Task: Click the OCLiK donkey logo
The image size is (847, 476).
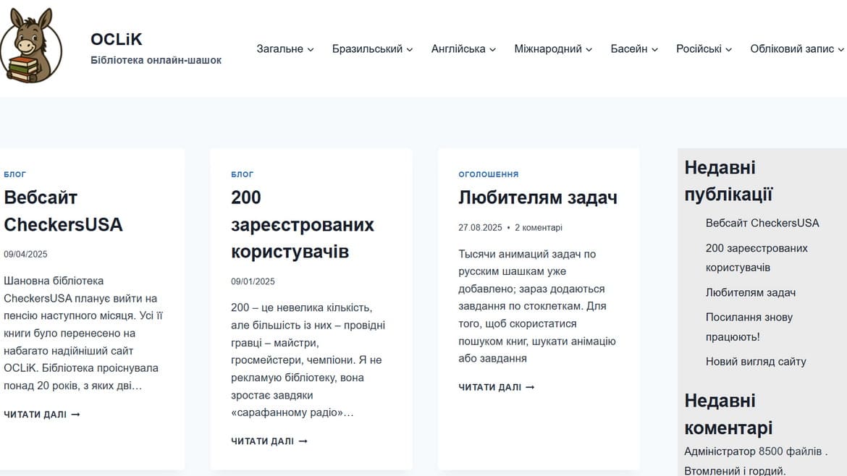Action: pyautogui.click(x=35, y=45)
